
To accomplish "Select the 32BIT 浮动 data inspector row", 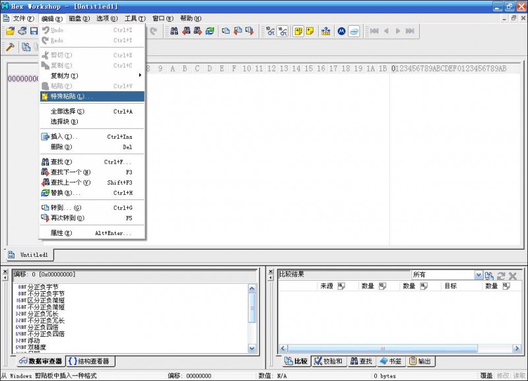I will [28, 341].
